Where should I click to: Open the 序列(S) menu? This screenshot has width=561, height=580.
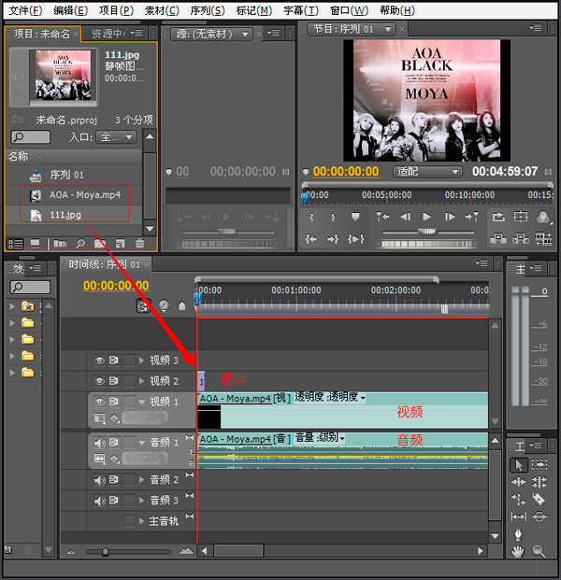[208, 10]
